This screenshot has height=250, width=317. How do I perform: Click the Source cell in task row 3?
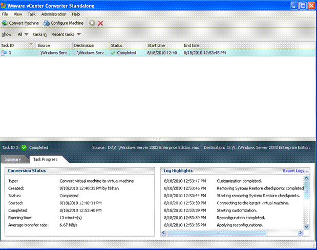[54, 53]
